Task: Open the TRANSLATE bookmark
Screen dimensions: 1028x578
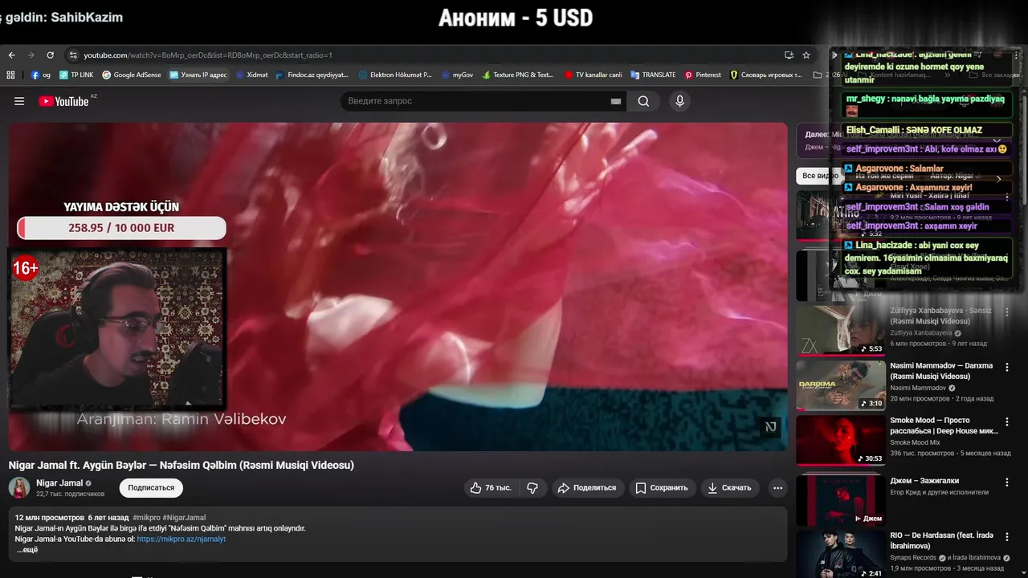Action: pos(653,75)
